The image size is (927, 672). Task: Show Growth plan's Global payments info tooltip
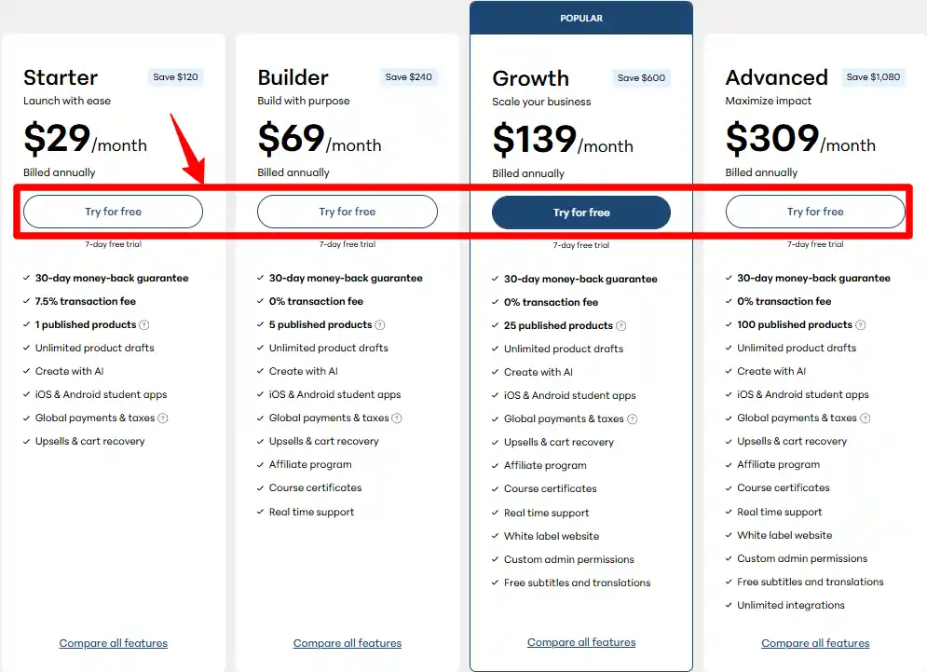[633, 419]
